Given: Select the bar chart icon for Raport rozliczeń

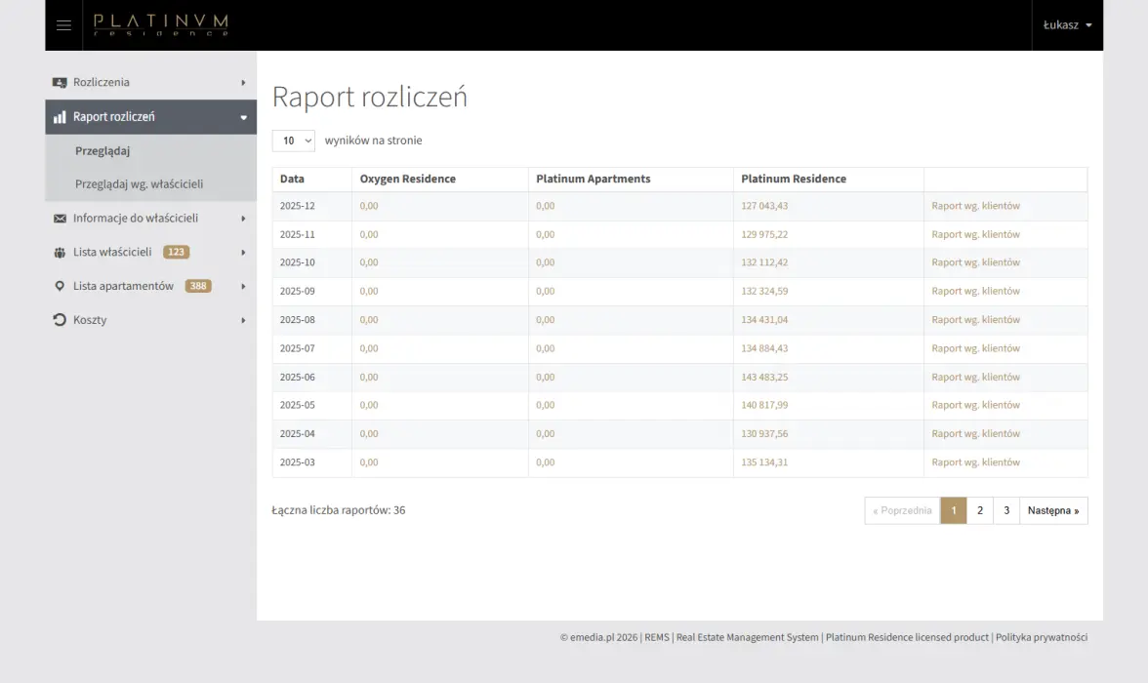Looking at the screenshot, I should [60, 116].
